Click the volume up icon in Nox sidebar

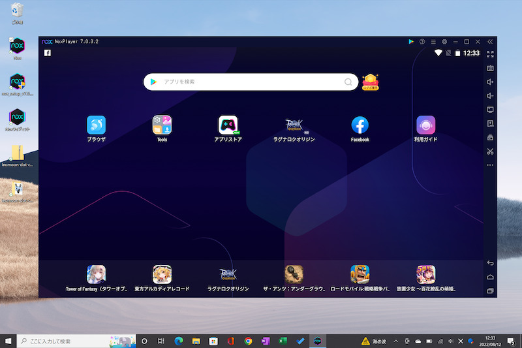click(x=490, y=82)
